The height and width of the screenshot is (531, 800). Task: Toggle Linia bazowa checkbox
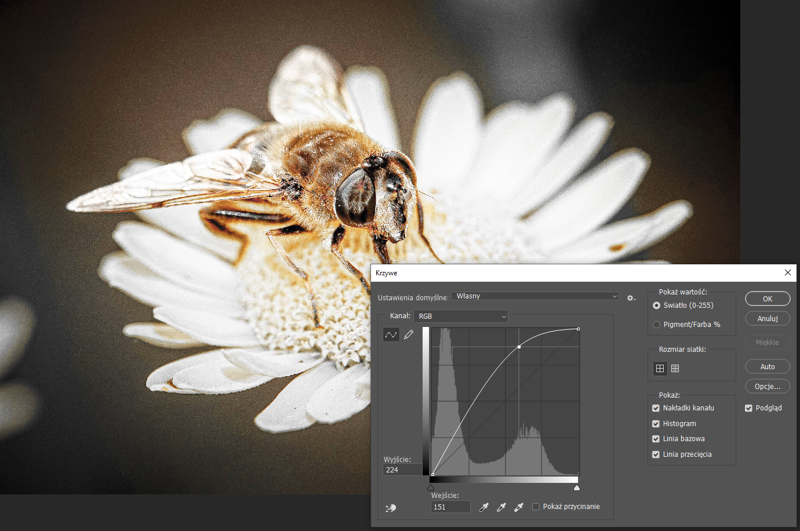[x=656, y=439]
